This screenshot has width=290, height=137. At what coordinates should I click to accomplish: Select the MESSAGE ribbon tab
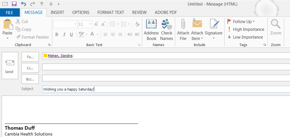coord(34,12)
